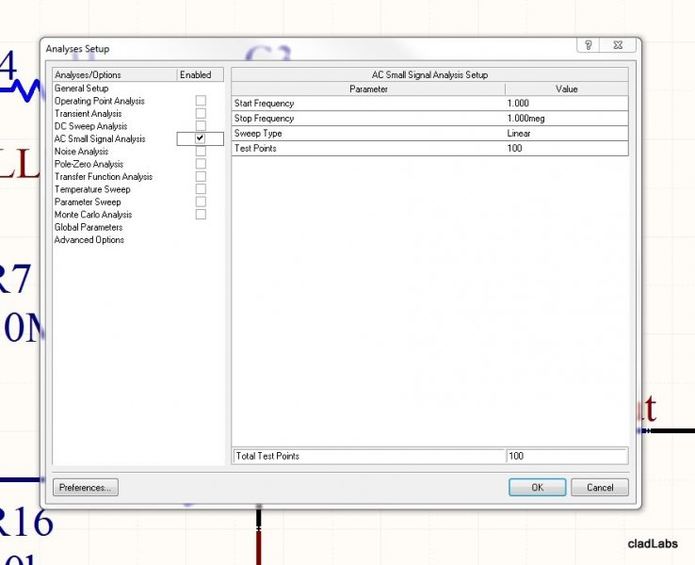Cancel the Analyses Setup dialog
Screen dimensions: 695x565
click(x=600, y=488)
